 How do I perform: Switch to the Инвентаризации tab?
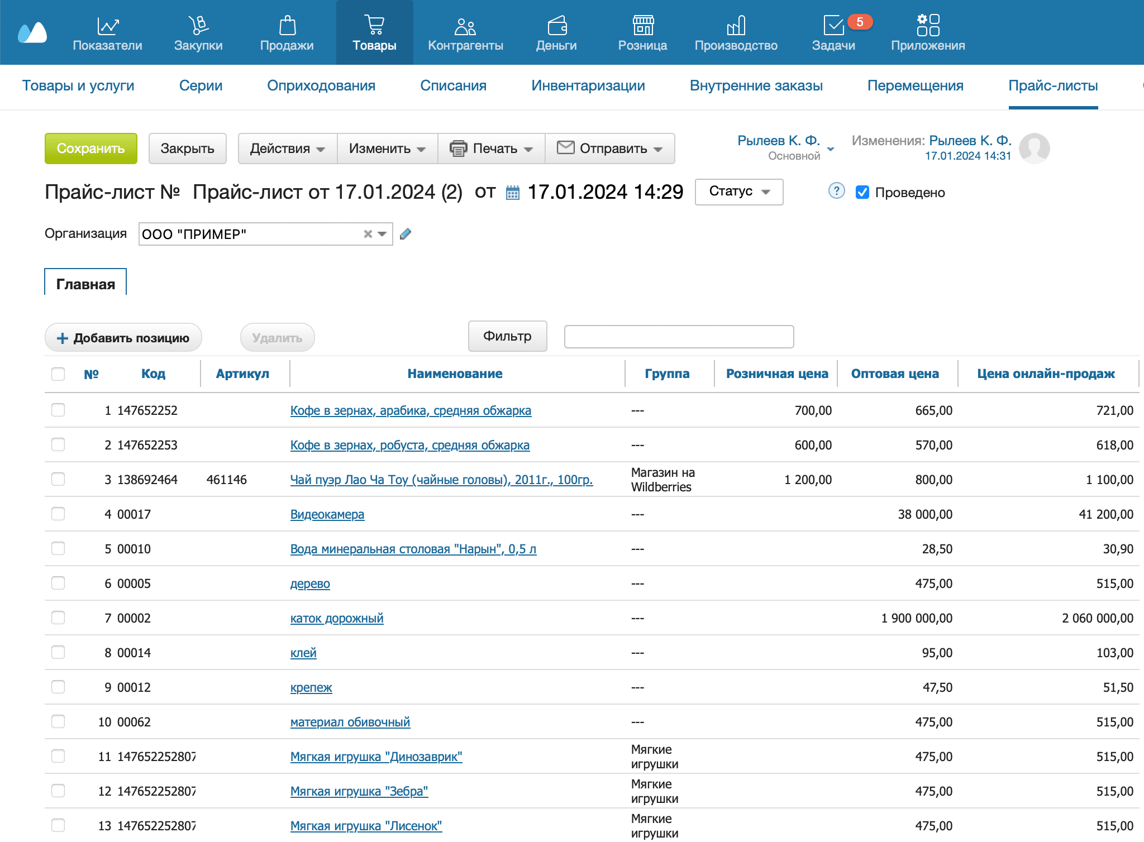click(x=588, y=85)
